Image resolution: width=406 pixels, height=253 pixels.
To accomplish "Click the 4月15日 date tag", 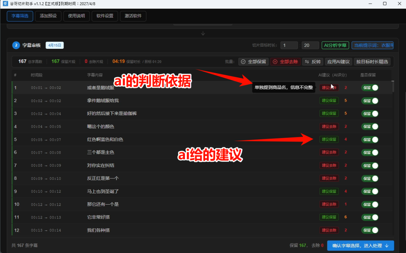I will [x=55, y=45].
